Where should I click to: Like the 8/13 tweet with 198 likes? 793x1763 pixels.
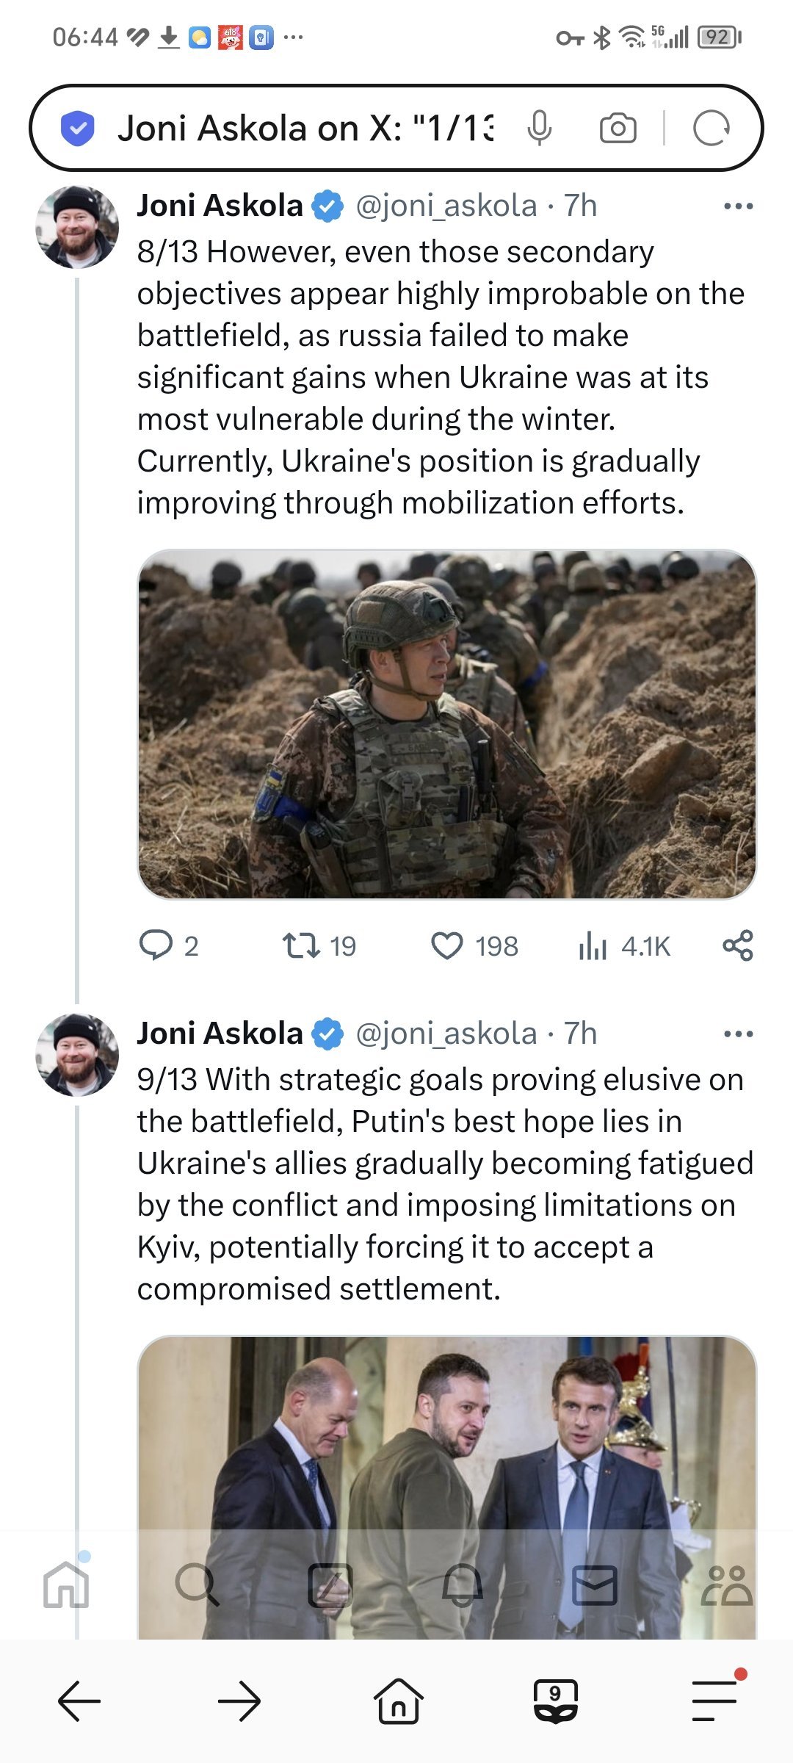tap(446, 945)
